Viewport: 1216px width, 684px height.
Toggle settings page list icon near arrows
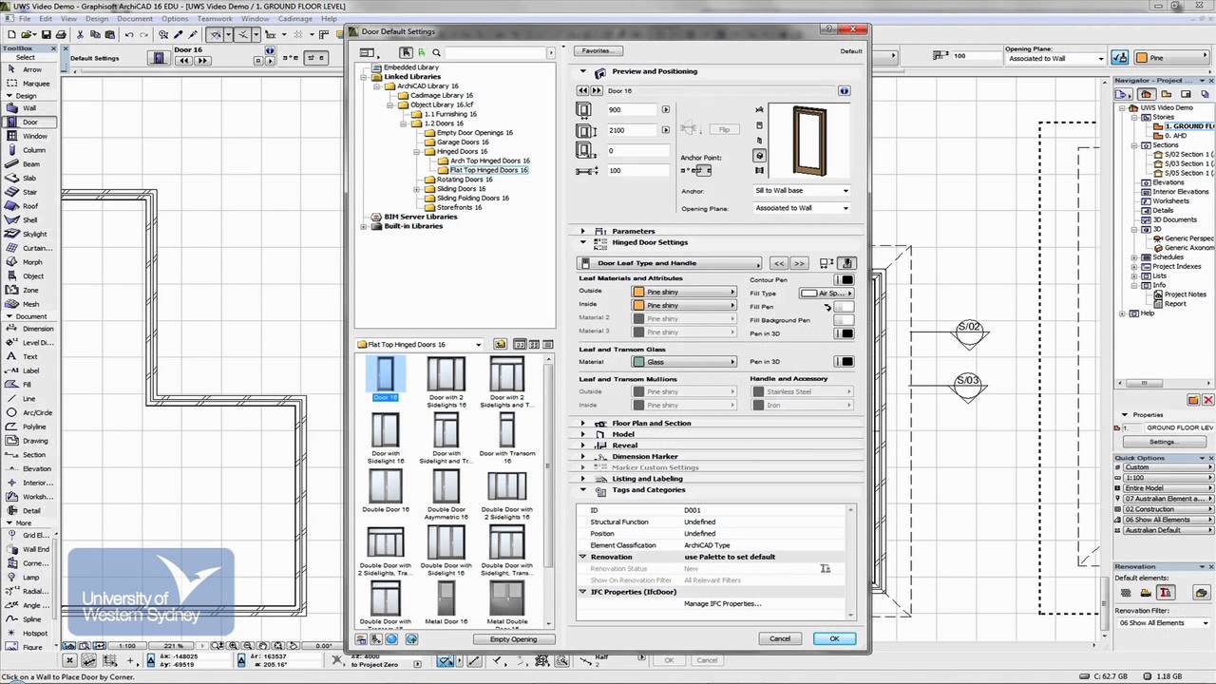coord(826,263)
